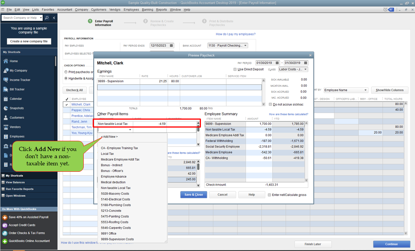
Task: Select Non taxable Local Tax list item
Action: [116, 188]
